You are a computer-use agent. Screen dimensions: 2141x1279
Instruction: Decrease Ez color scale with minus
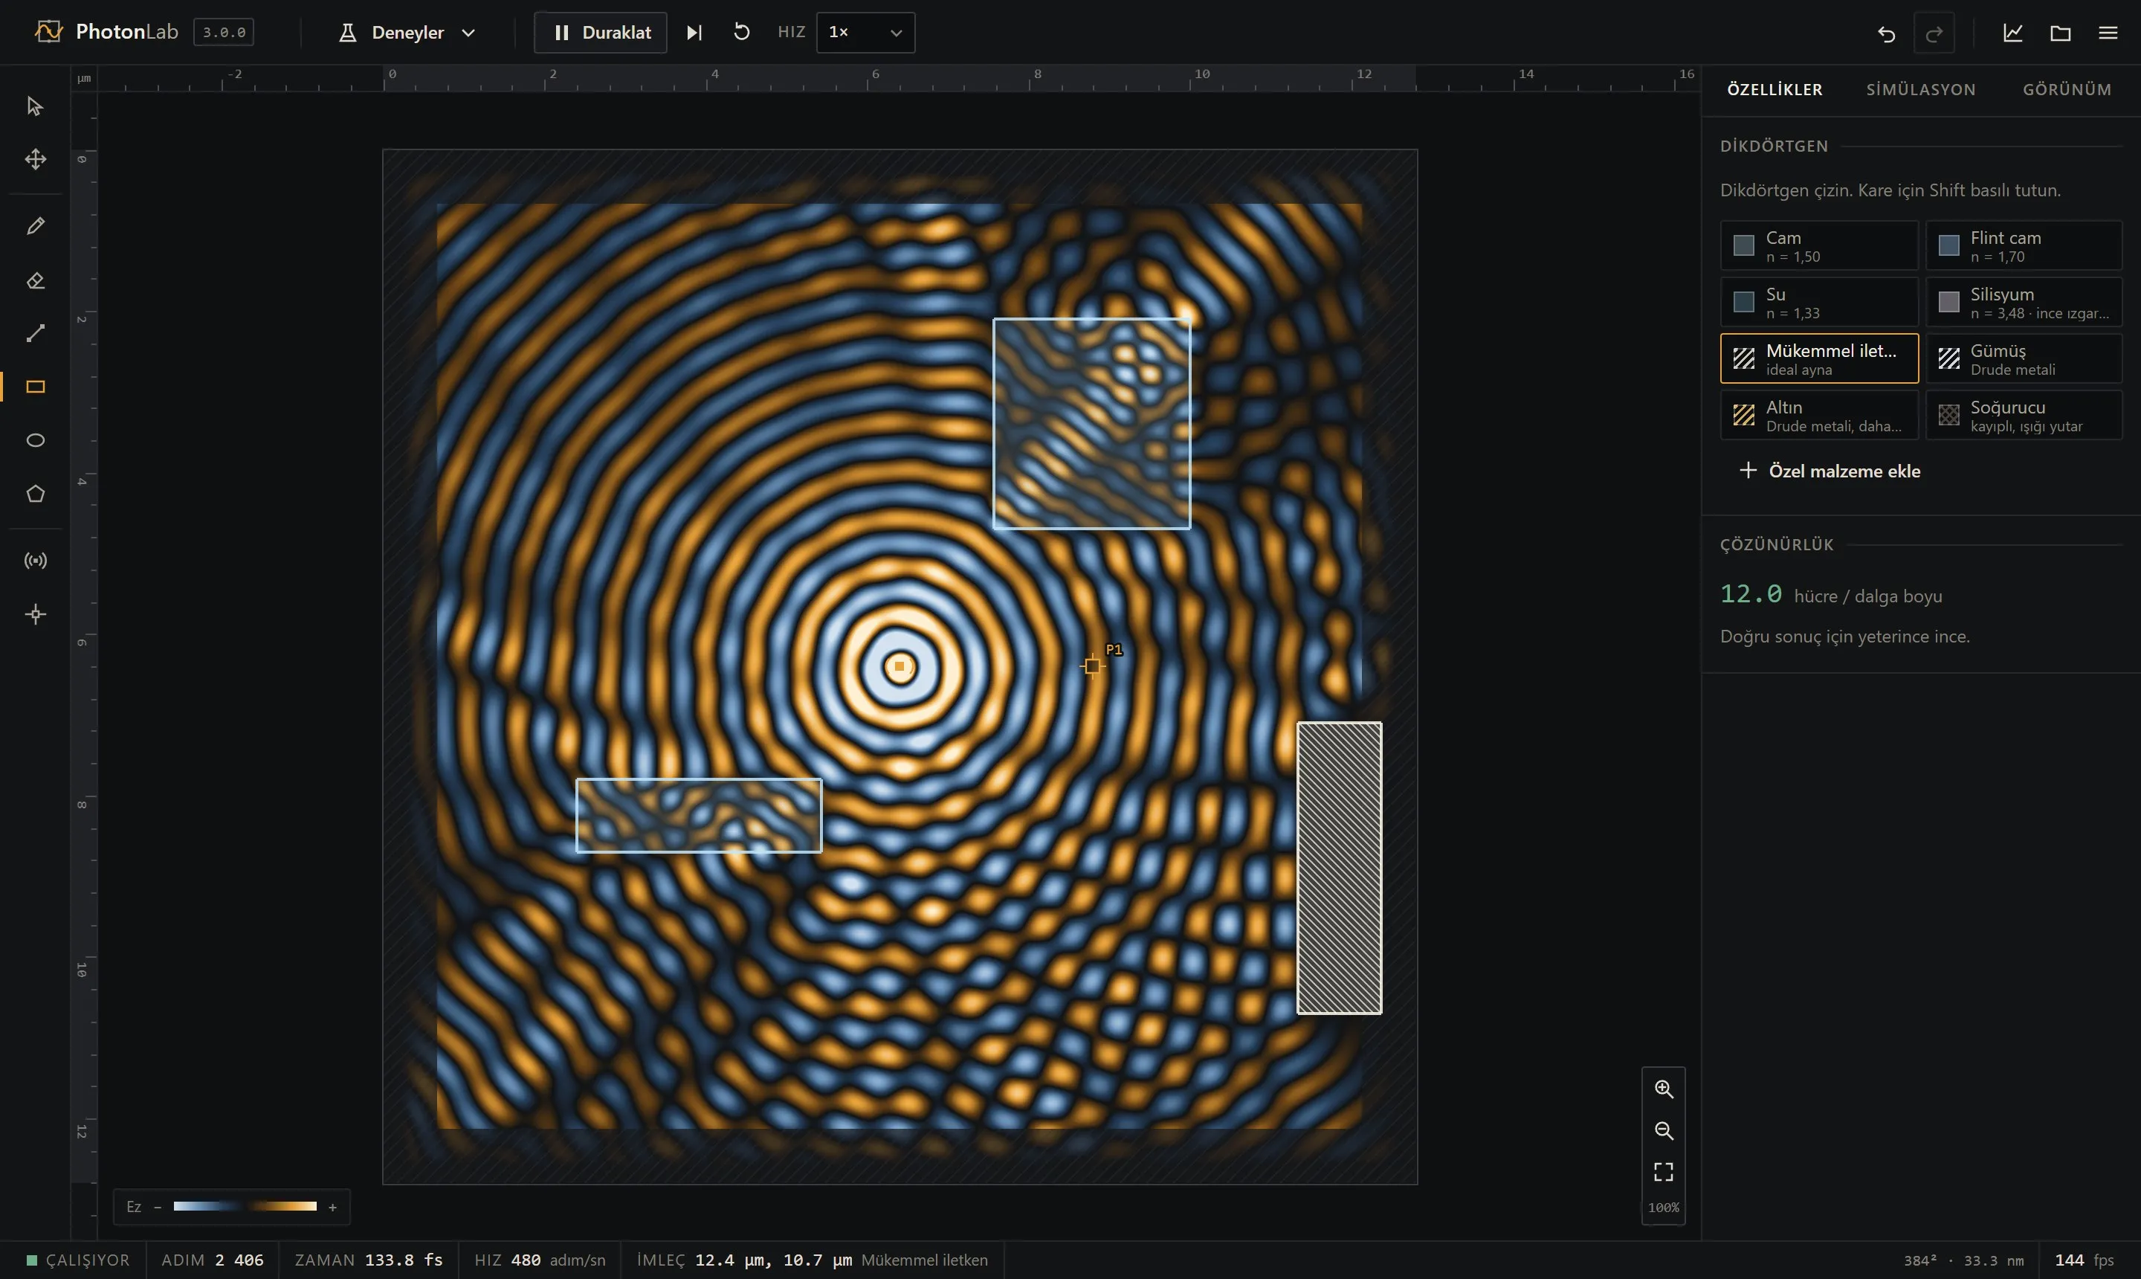(x=158, y=1208)
